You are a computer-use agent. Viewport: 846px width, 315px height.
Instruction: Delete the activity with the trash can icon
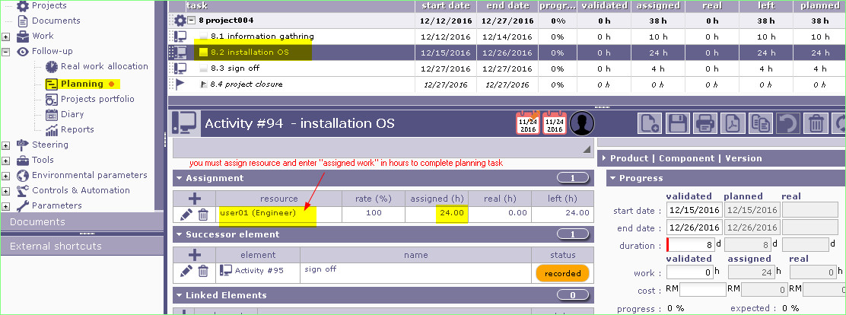[x=815, y=123]
